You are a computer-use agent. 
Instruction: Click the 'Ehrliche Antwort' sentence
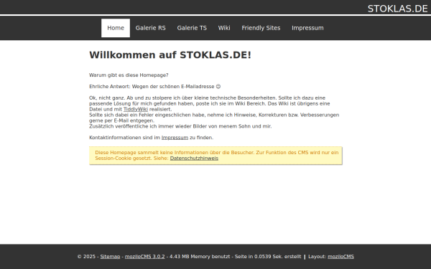[154, 87]
